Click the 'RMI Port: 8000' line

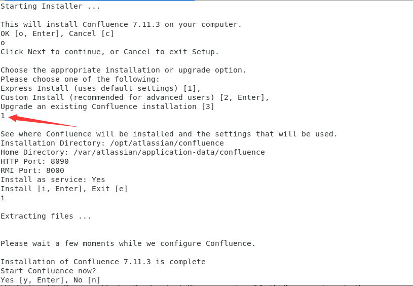(x=32, y=170)
